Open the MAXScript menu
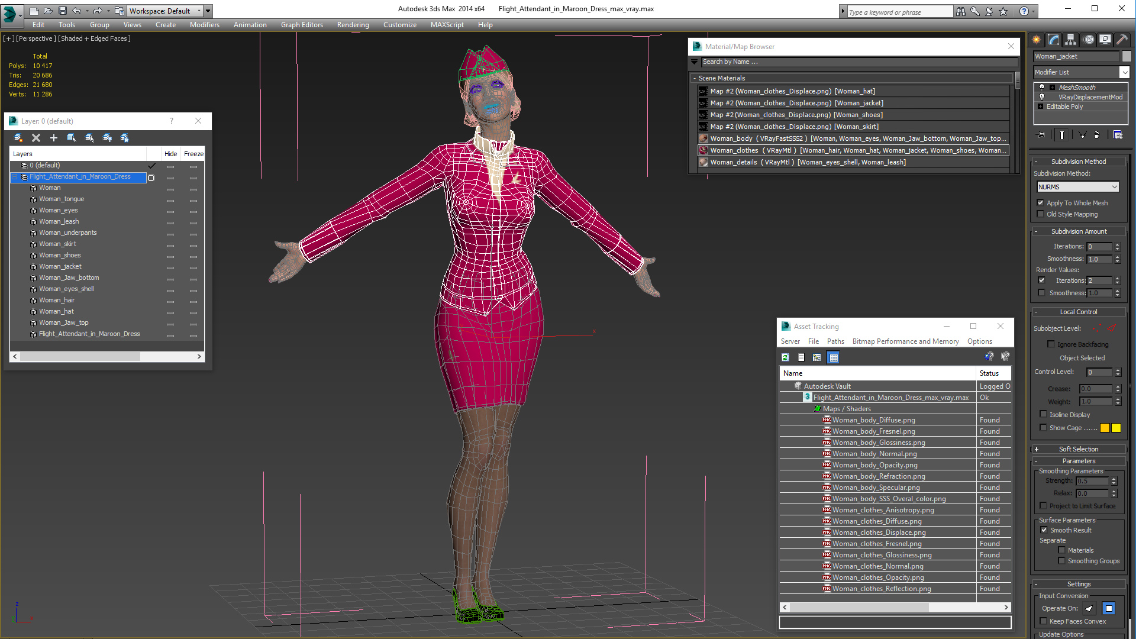 [447, 25]
